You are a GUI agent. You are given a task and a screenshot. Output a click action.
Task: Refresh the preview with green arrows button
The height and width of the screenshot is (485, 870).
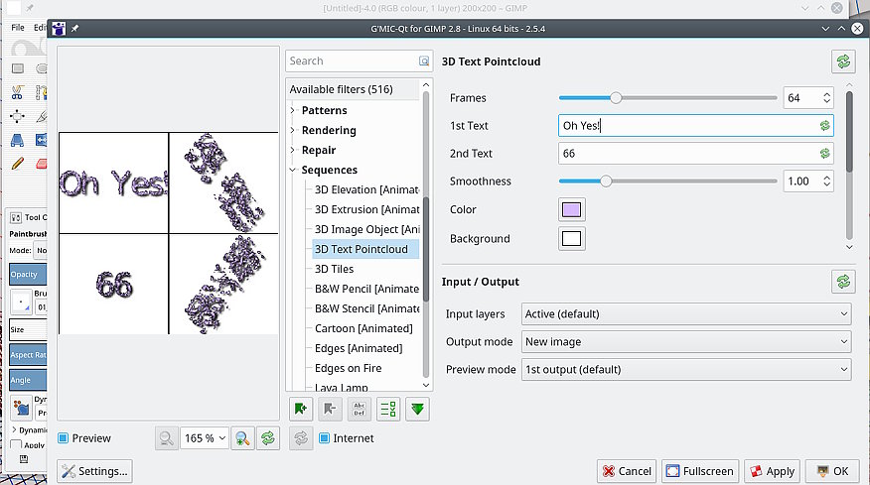[268, 438]
